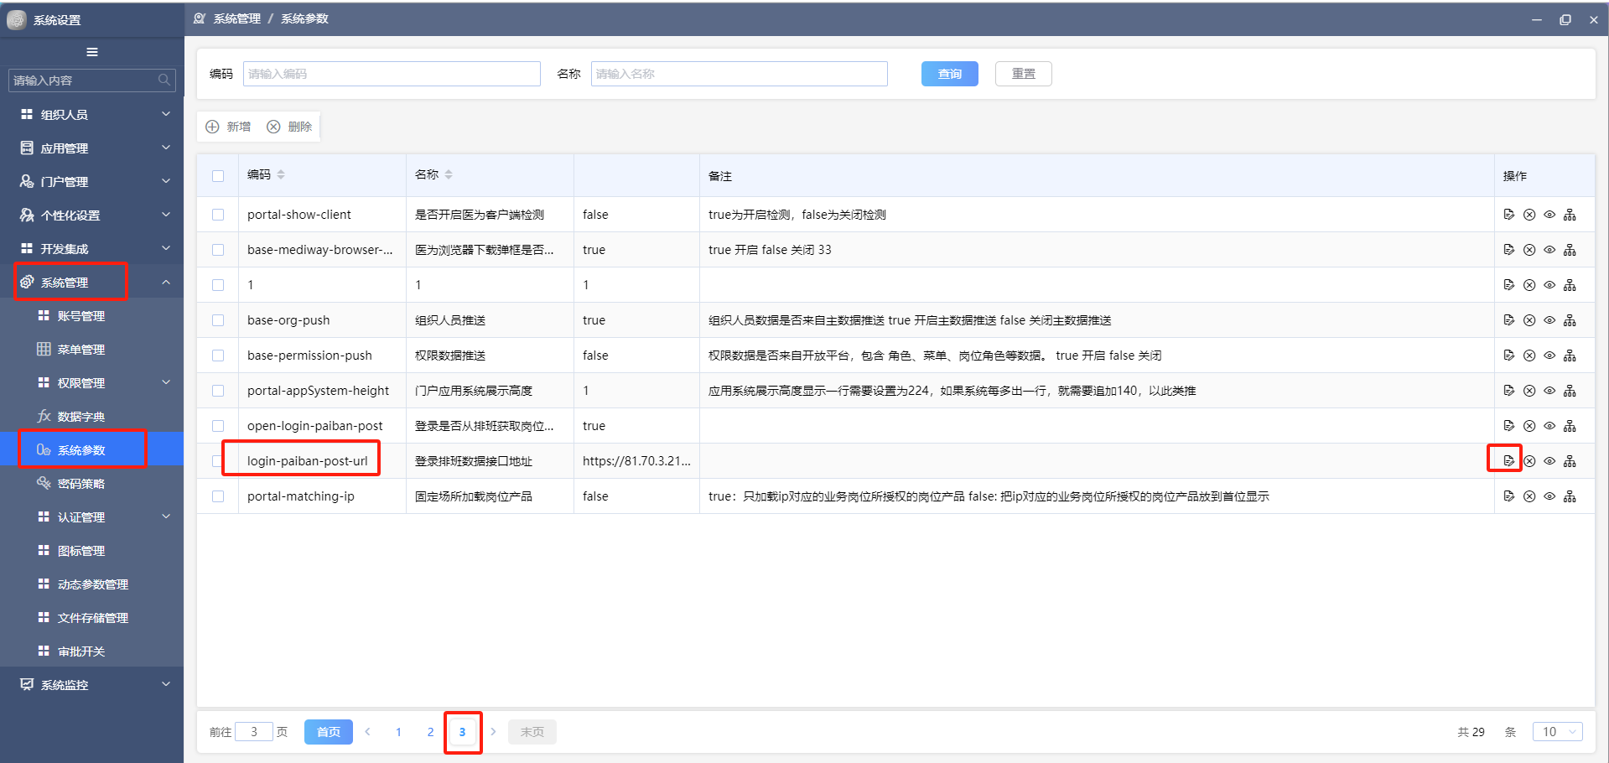The image size is (1609, 763).
Task: Click the 前往 page number field
Action: 254,732
